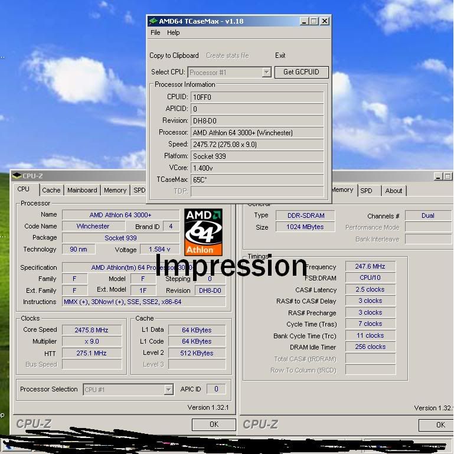Switch to the Cache tab in CPU-Z
This screenshot has width=454, height=454.
coord(51,190)
